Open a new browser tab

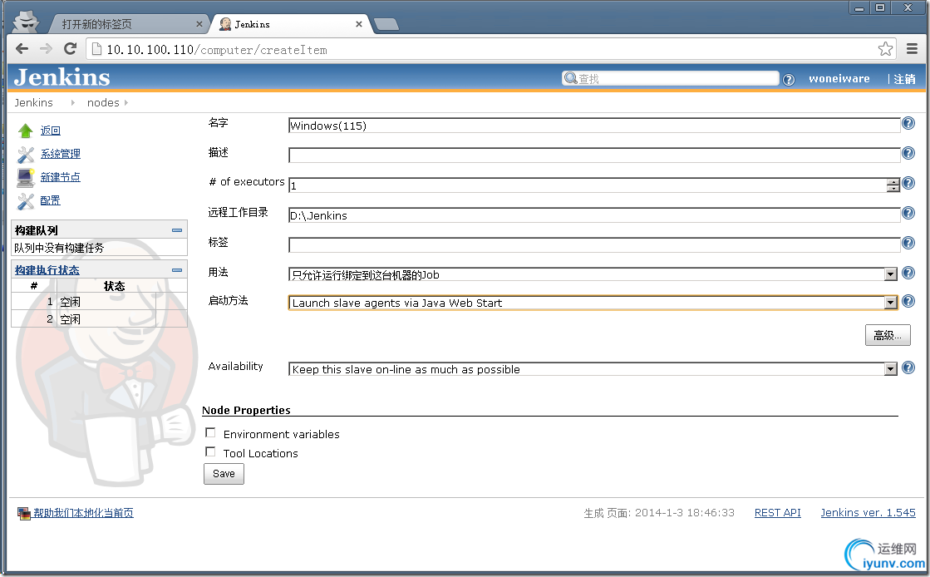coord(386,24)
